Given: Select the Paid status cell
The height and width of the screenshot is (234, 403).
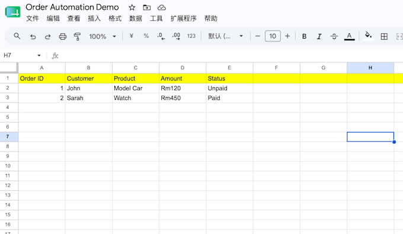Looking at the screenshot, I should 229,98.
